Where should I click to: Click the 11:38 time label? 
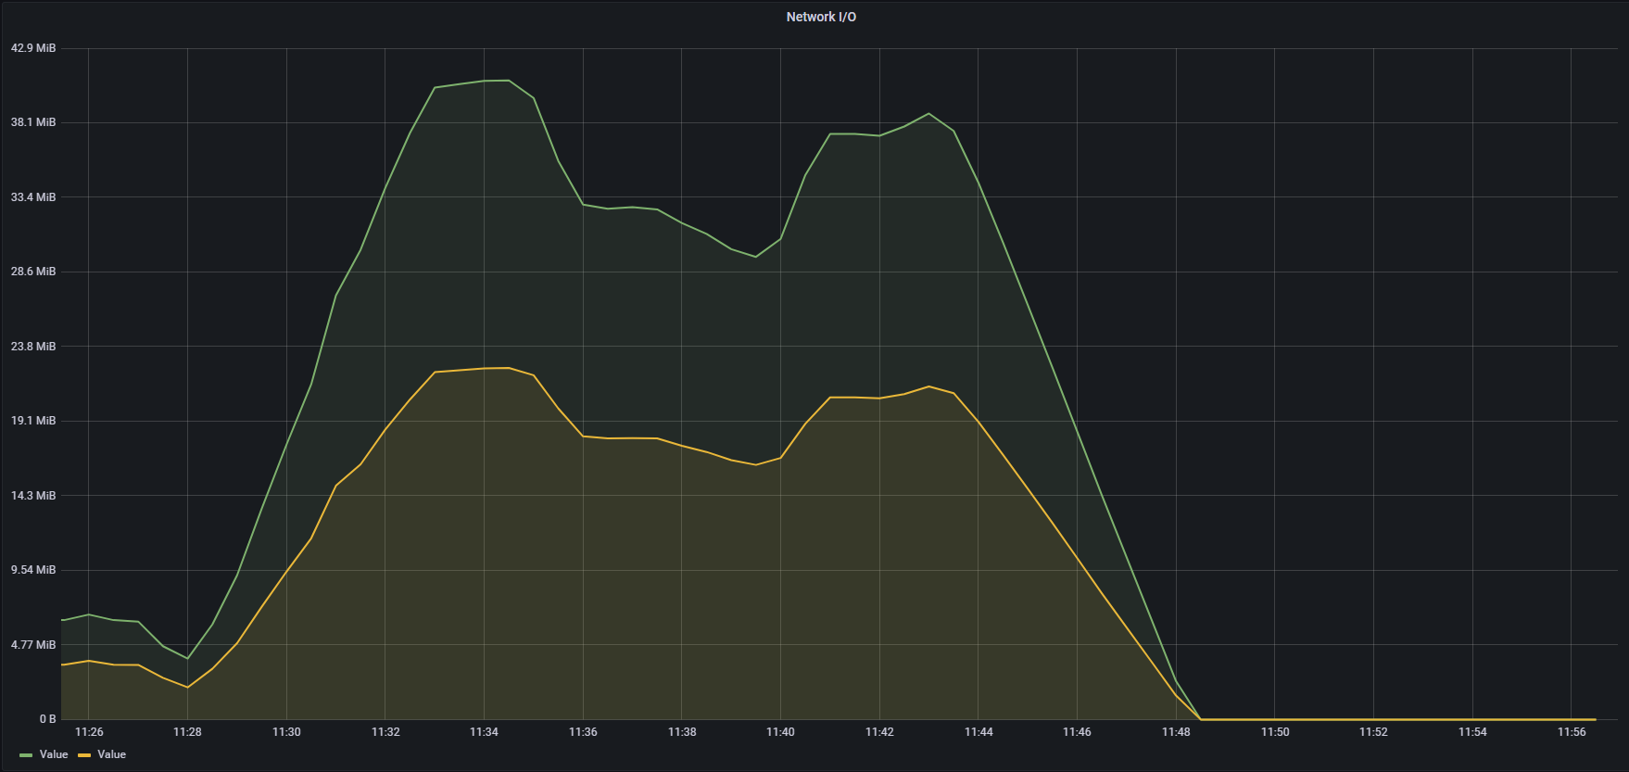[682, 732]
